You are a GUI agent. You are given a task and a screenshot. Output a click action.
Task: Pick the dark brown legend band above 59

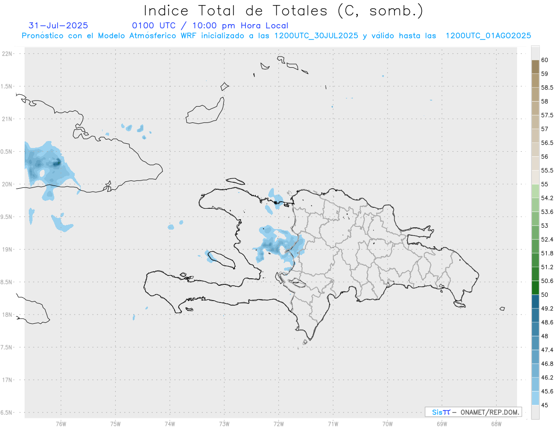(535, 67)
